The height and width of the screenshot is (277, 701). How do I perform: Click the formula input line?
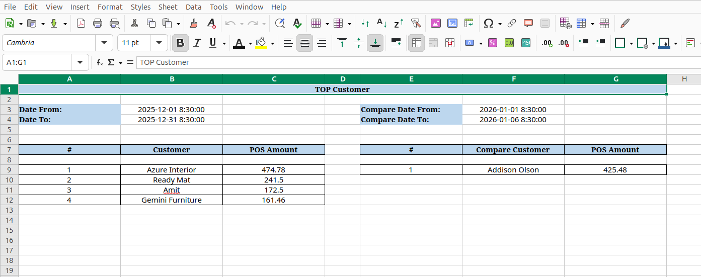pos(418,62)
